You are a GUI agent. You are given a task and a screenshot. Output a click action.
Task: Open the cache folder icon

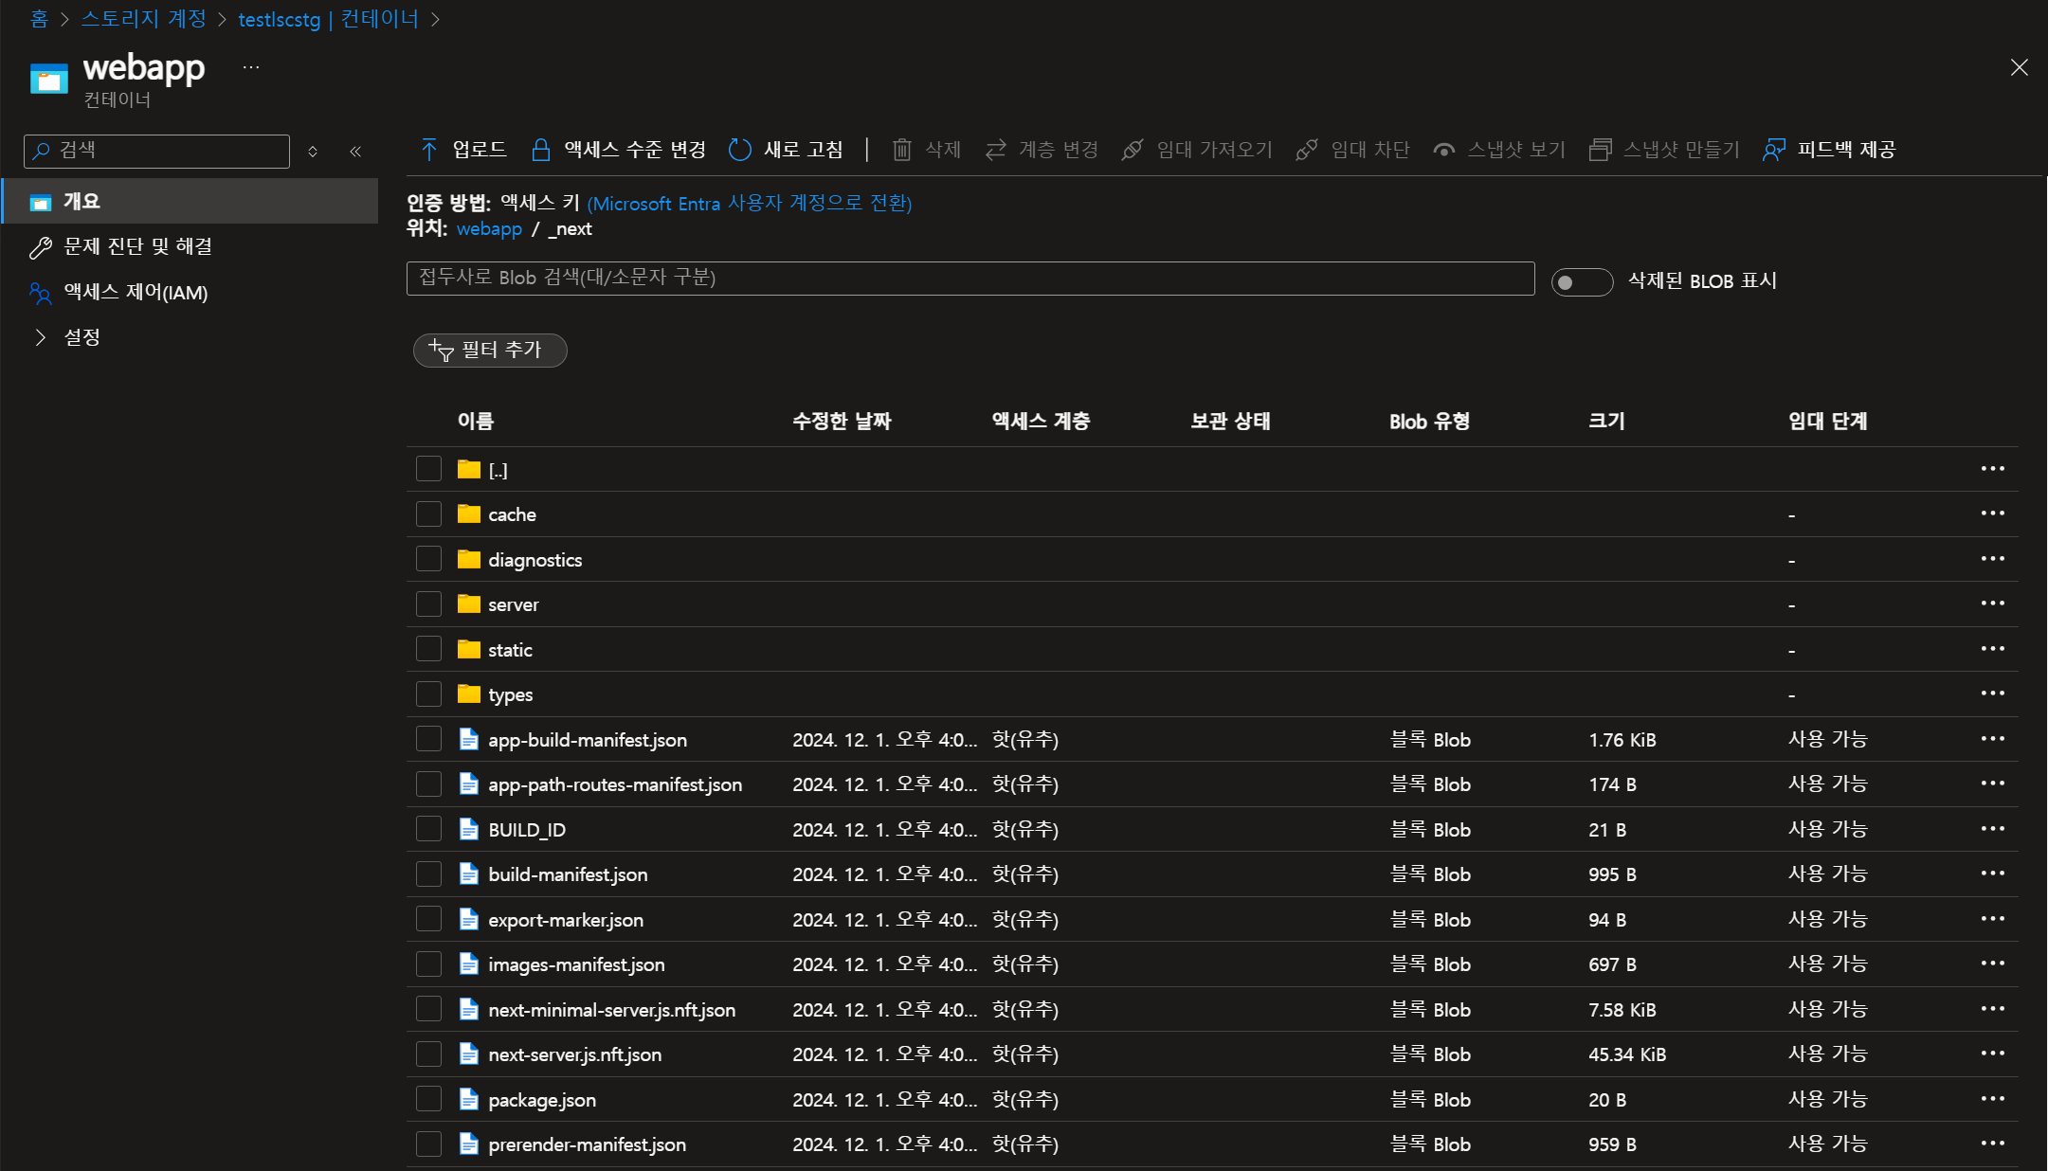tap(468, 514)
